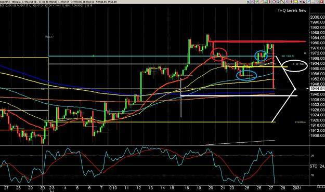
Task: Click the 1908.00 price axis label
Action: [317, 135]
